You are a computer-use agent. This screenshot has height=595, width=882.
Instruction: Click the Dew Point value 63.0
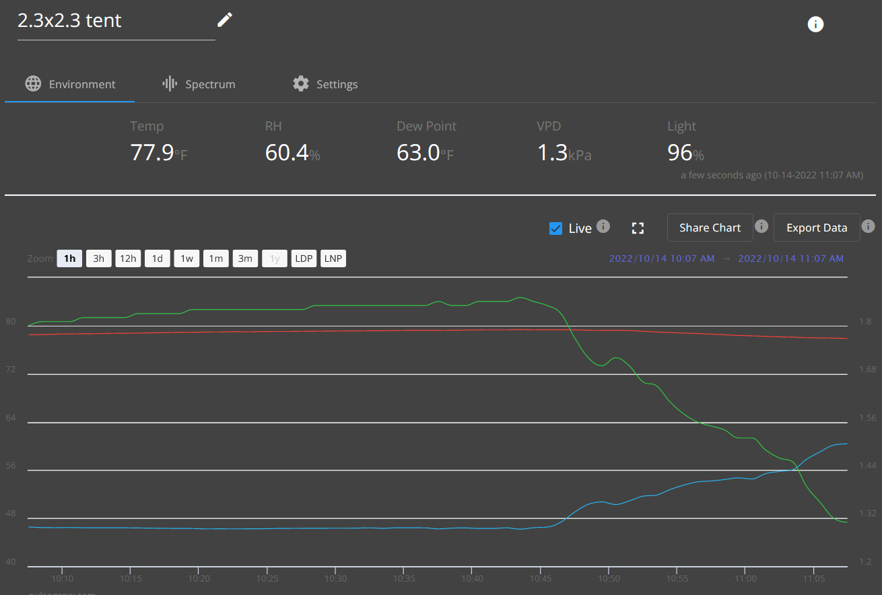pyautogui.click(x=418, y=153)
